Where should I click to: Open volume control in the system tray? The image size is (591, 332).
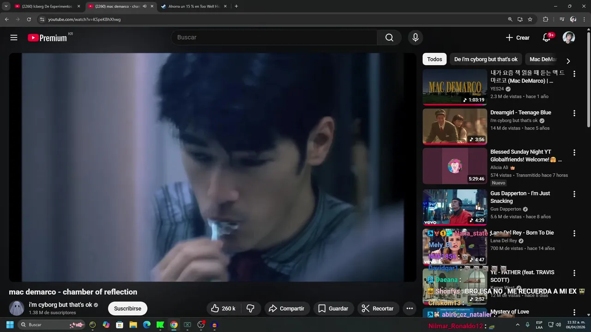[x=558, y=325]
